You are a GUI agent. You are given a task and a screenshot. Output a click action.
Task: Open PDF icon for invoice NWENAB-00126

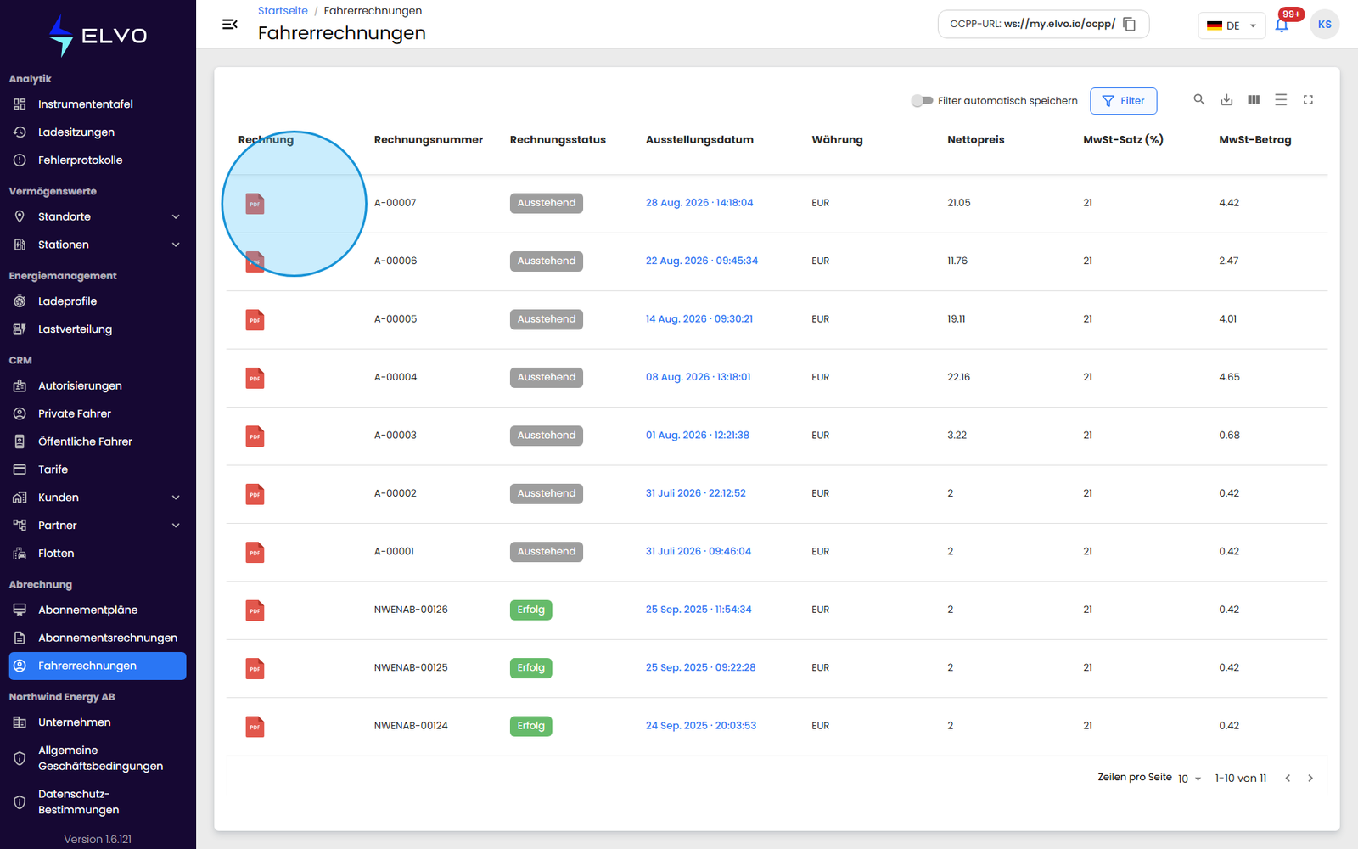click(x=255, y=610)
